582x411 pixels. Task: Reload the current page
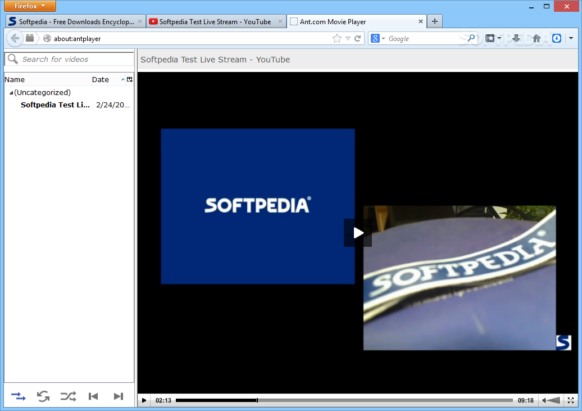click(x=357, y=38)
